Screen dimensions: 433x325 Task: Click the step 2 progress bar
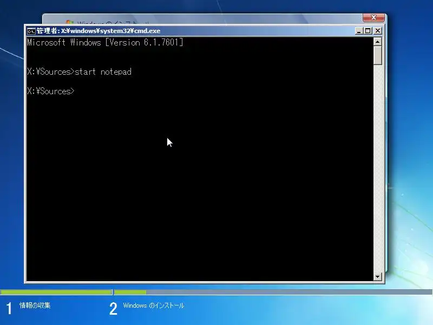(273, 292)
